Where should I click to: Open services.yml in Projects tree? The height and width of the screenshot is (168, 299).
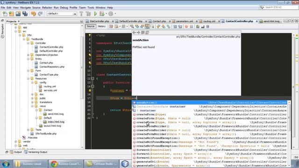(x=50, y=90)
